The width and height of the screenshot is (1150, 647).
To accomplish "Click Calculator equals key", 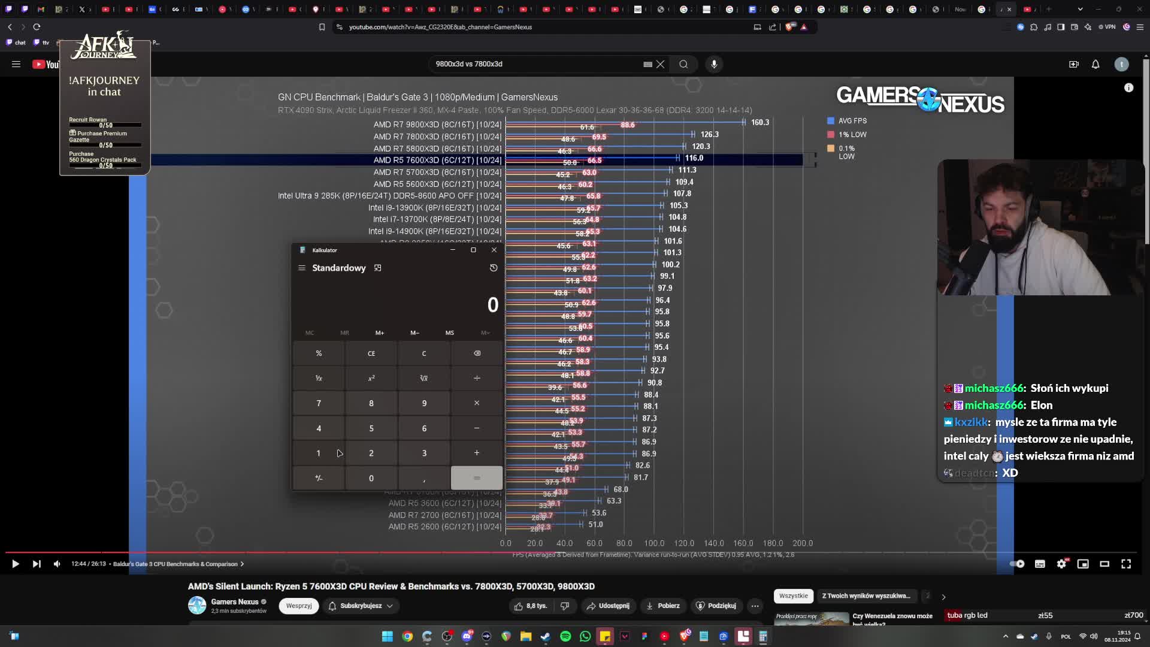I will 477,478.
